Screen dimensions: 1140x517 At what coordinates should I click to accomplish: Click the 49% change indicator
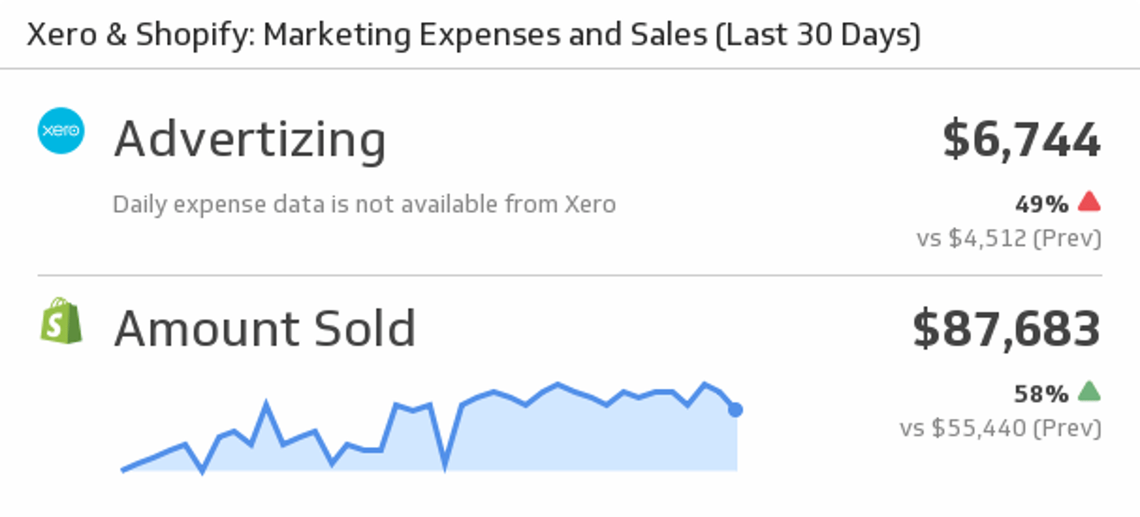pyautogui.click(x=1041, y=204)
